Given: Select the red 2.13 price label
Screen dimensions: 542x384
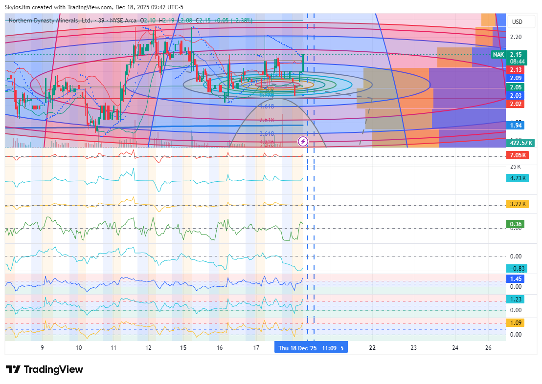Looking at the screenshot, I should point(515,70).
